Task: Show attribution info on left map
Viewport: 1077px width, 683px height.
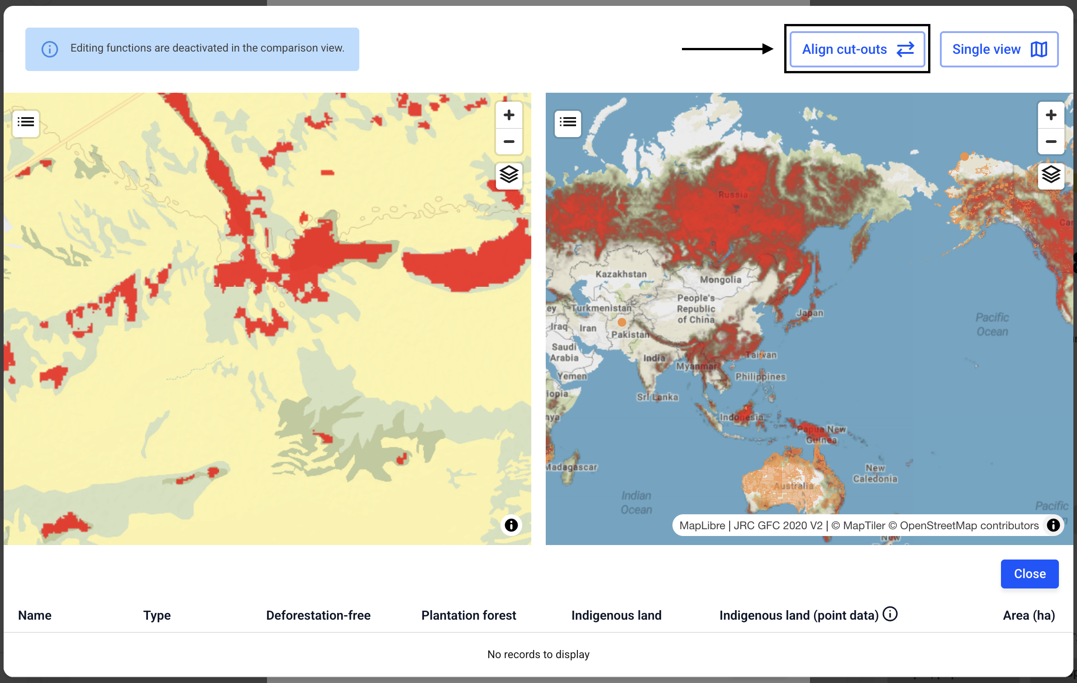Action: pos(511,525)
